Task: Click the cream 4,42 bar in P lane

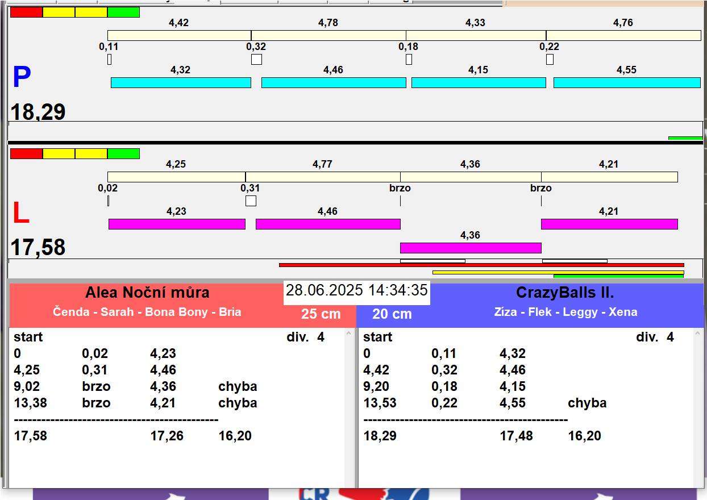Action: (179, 35)
